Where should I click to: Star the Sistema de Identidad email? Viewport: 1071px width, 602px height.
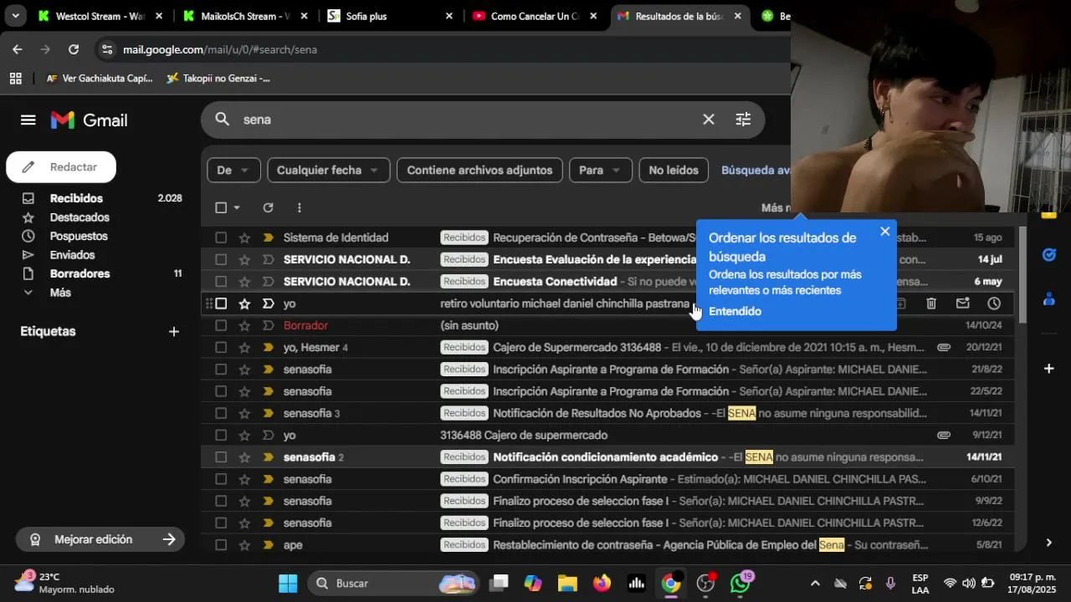pyautogui.click(x=244, y=237)
